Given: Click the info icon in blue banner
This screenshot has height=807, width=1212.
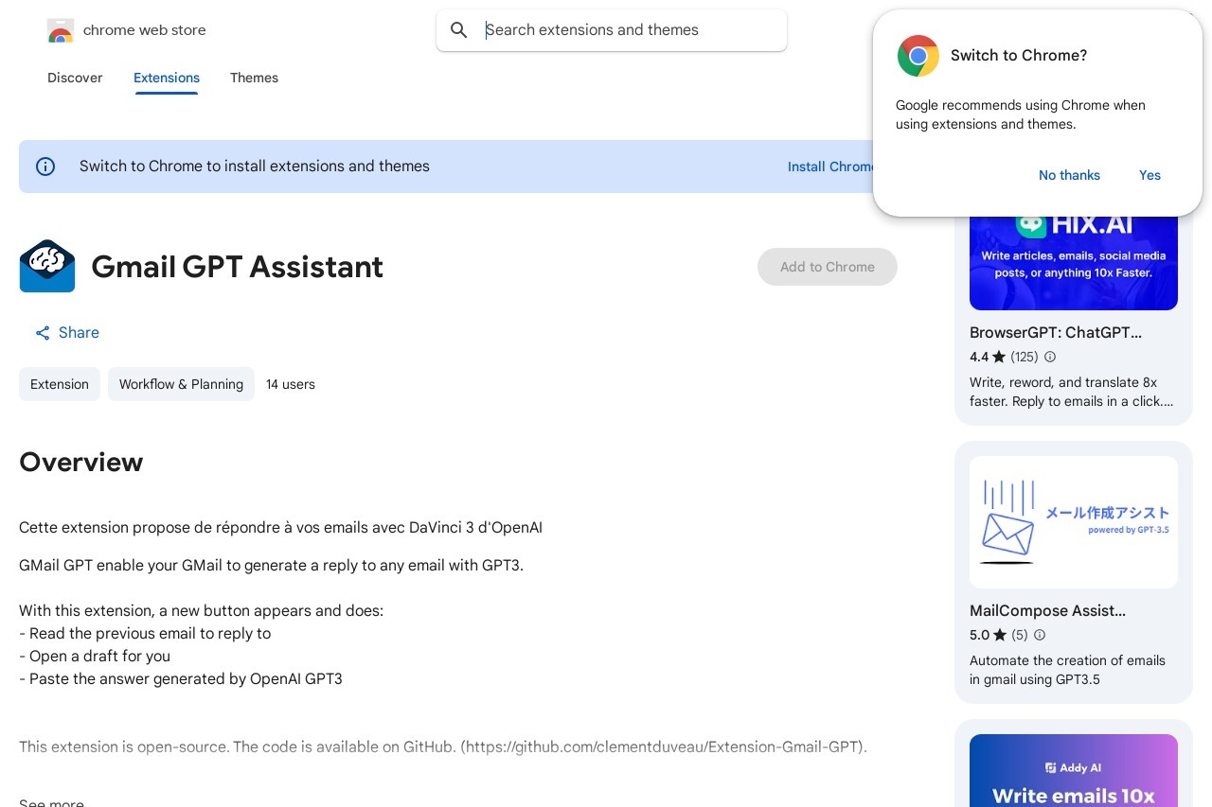Looking at the screenshot, I should 45,167.
